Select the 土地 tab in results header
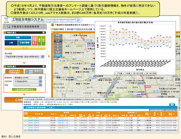The width and height of the screenshot is (181, 139). [x=50, y=108]
